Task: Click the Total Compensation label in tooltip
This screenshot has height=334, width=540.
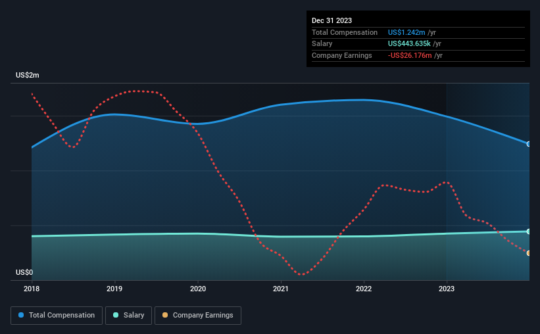Action: 345,32
